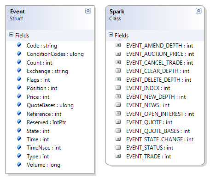Click the field icon beside QuoteBases : ulong

[x=19, y=104]
